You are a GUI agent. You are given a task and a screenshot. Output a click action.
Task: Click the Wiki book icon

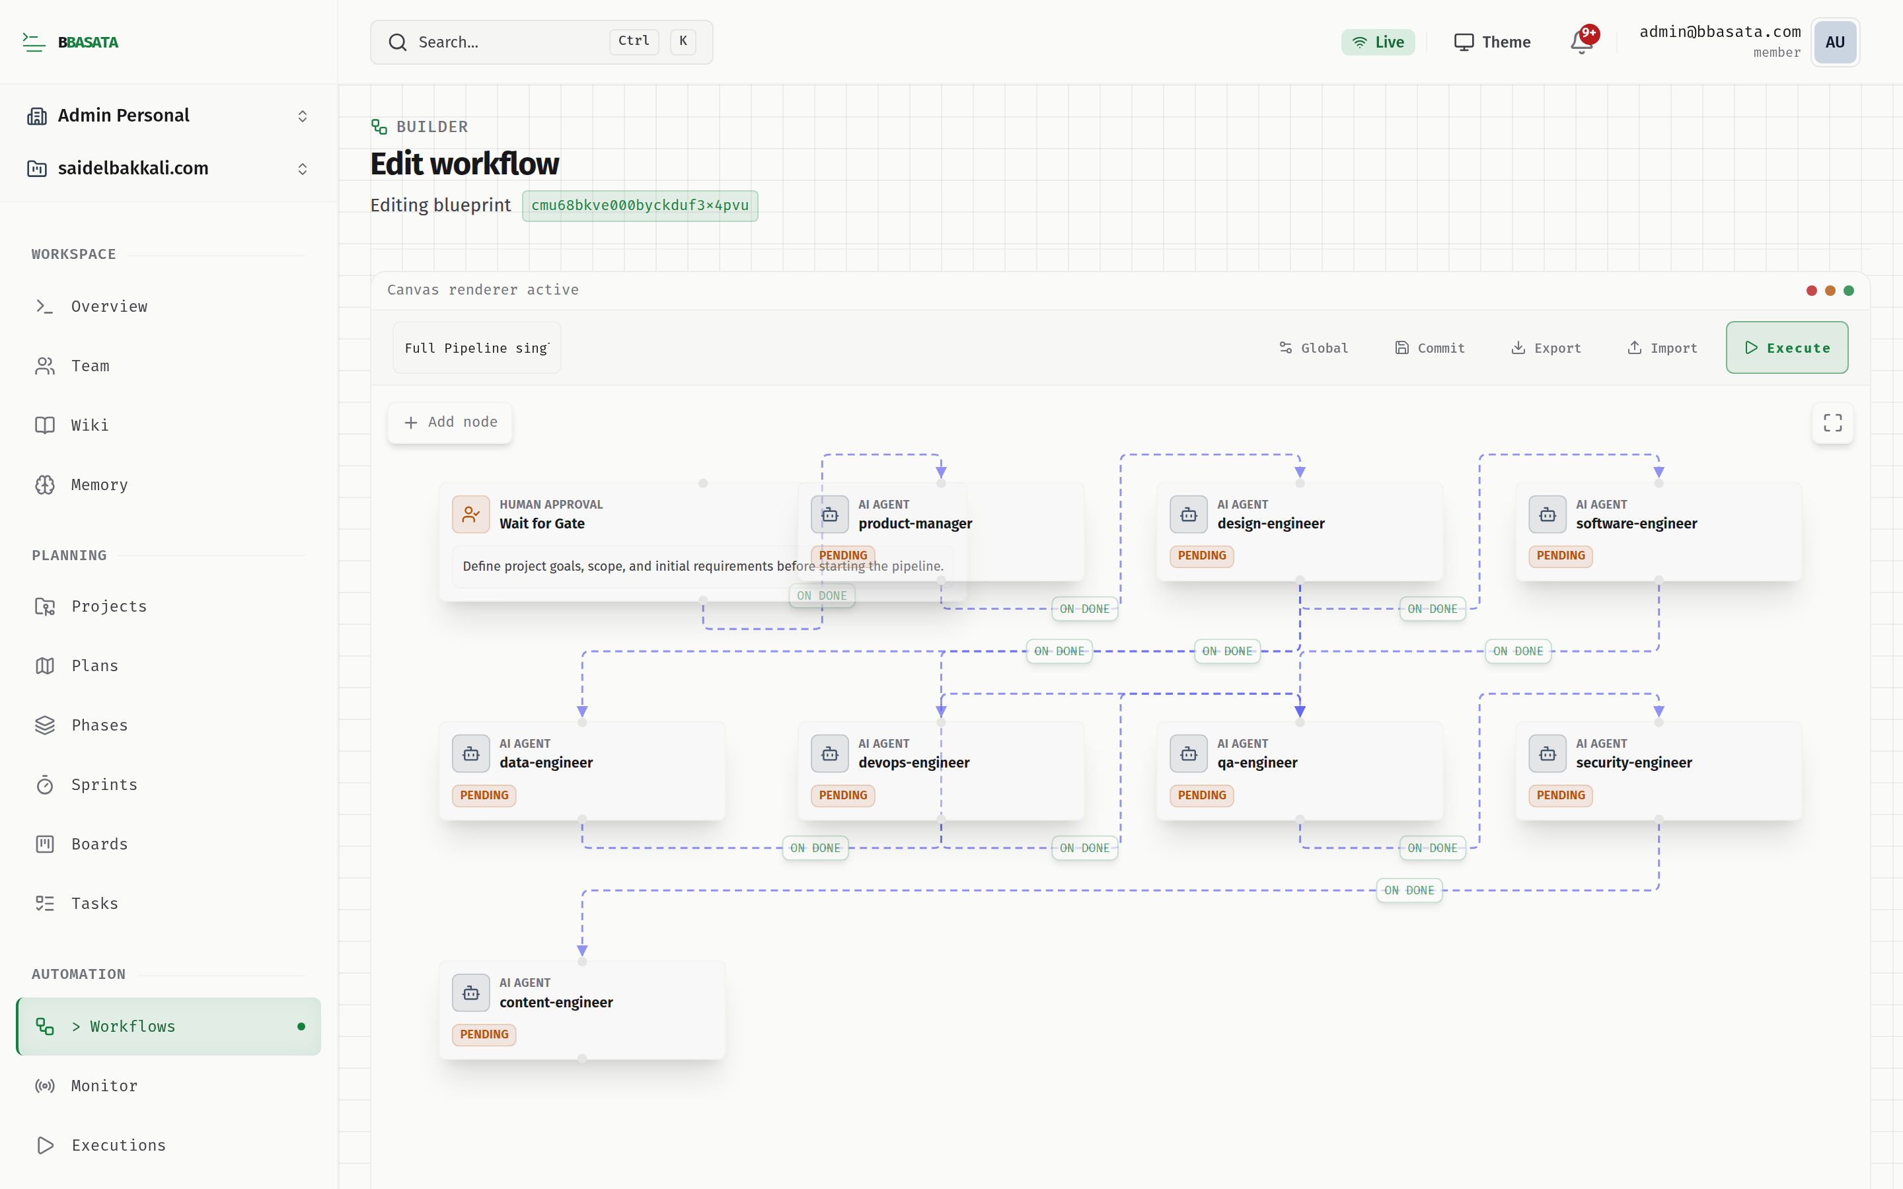(x=45, y=425)
